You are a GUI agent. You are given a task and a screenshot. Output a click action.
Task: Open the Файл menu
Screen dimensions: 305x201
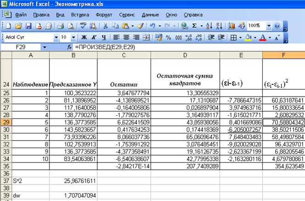(x=21, y=15)
